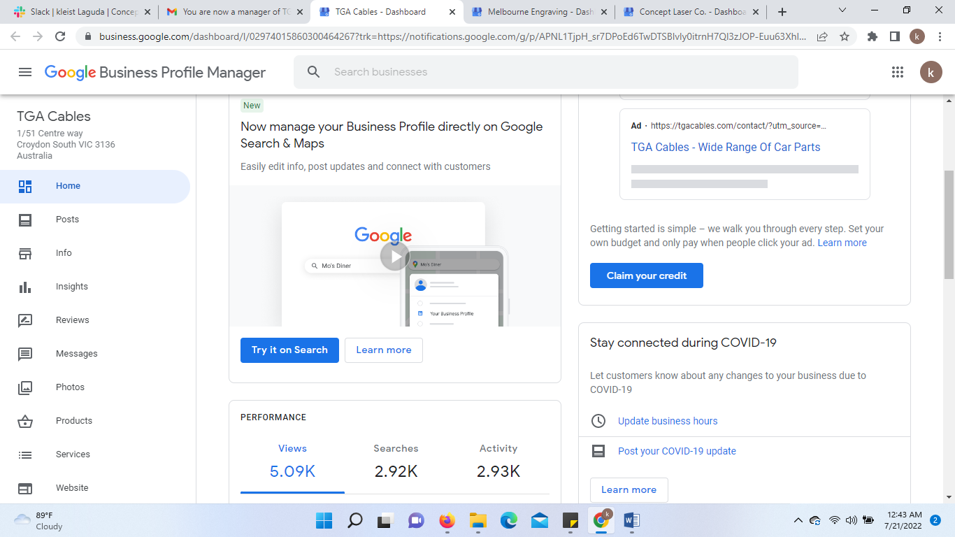
Task: Share this page from address bar
Action: pos(823,36)
